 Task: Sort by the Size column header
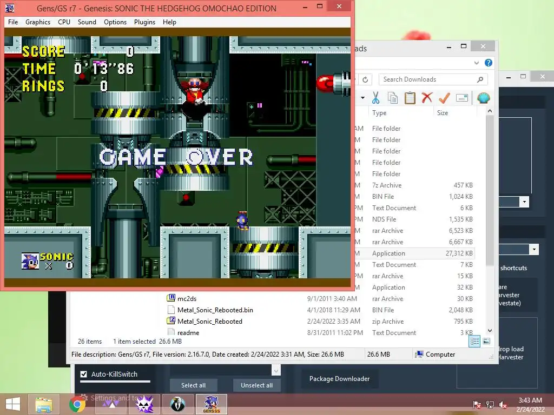pyautogui.click(x=443, y=113)
